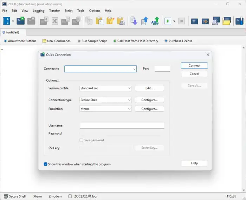Open the Logging menu
This screenshot has width=246, height=200.
(39, 11)
